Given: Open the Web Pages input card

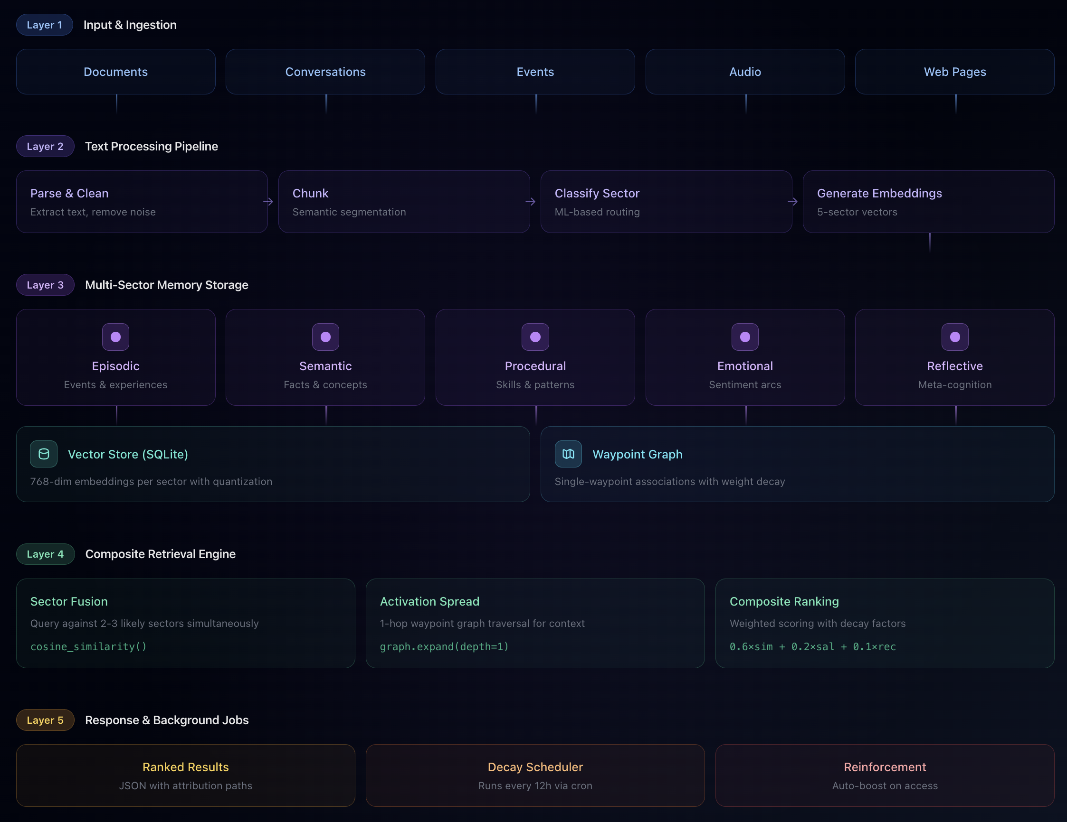Looking at the screenshot, I should pyautogui.click(x=954, y=72).
